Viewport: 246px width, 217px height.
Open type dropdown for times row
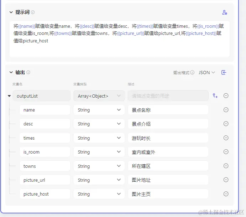pyautogui.click(x=99, y=138)
